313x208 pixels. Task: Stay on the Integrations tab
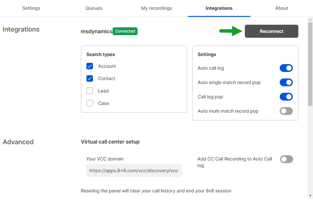(219, 8)
